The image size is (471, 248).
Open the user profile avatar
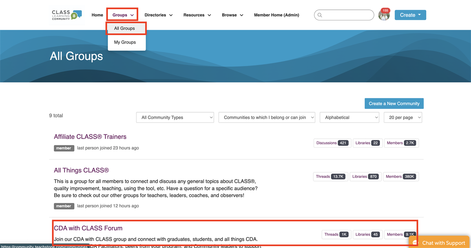coord(384,15)
